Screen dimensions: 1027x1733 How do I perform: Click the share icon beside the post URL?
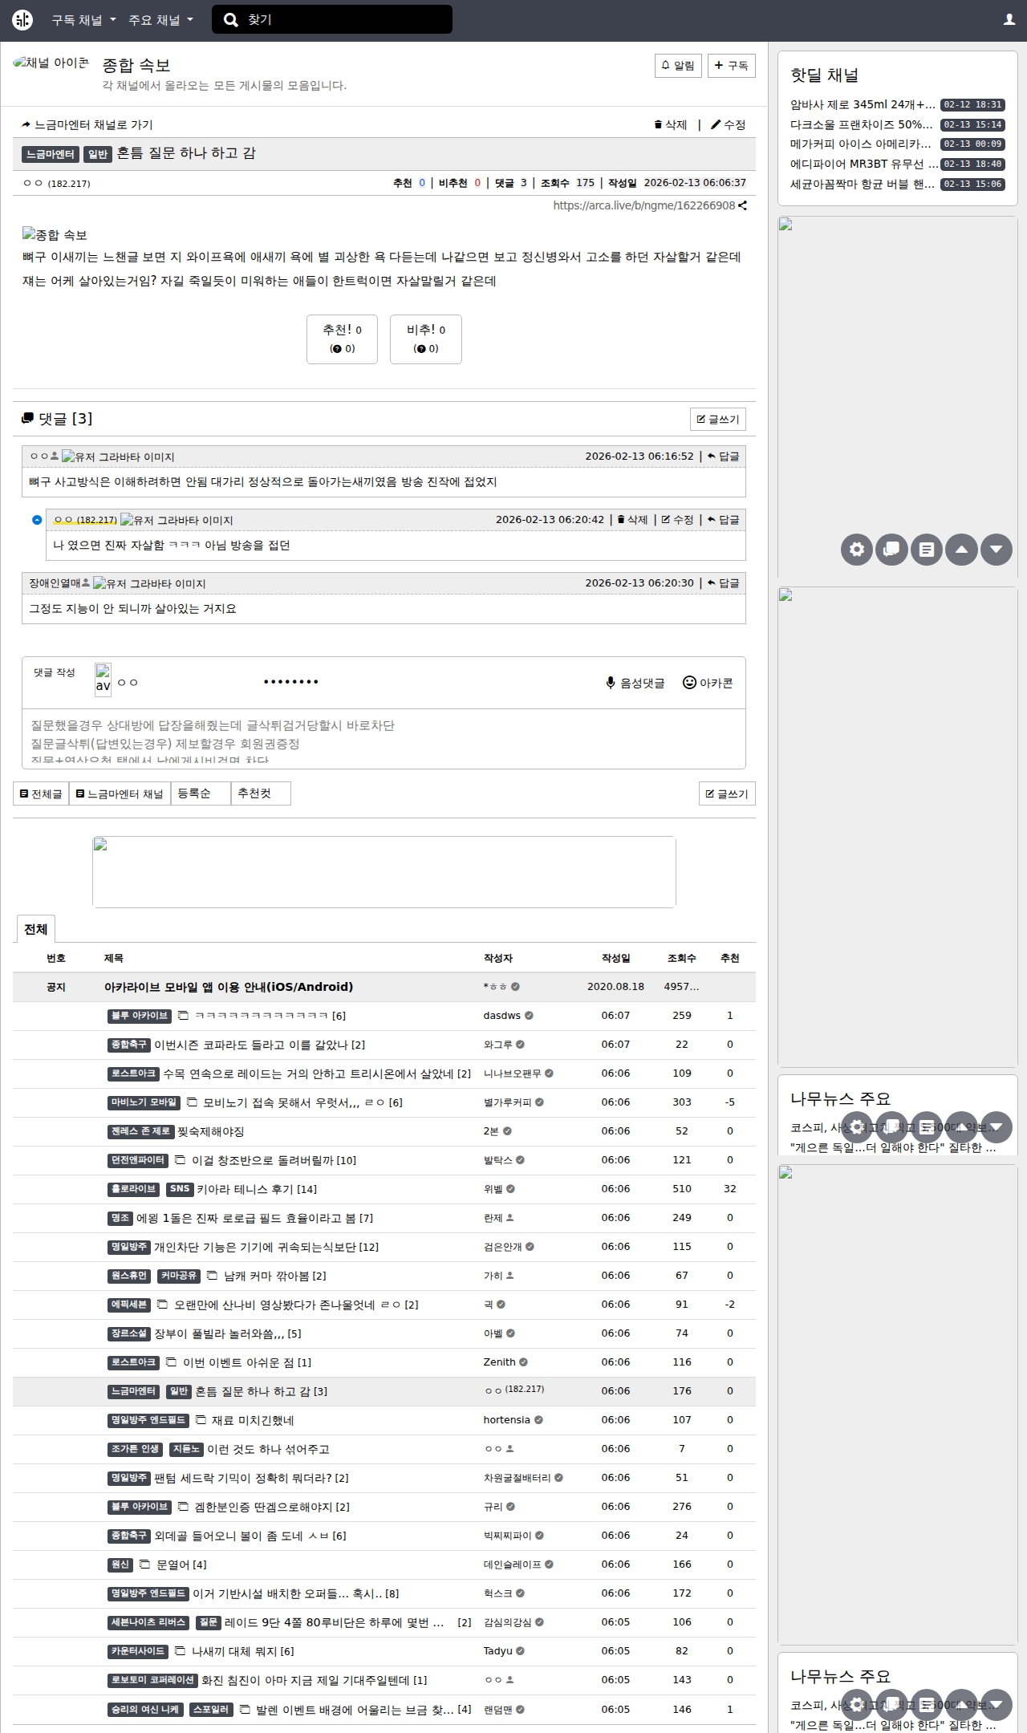742,205
